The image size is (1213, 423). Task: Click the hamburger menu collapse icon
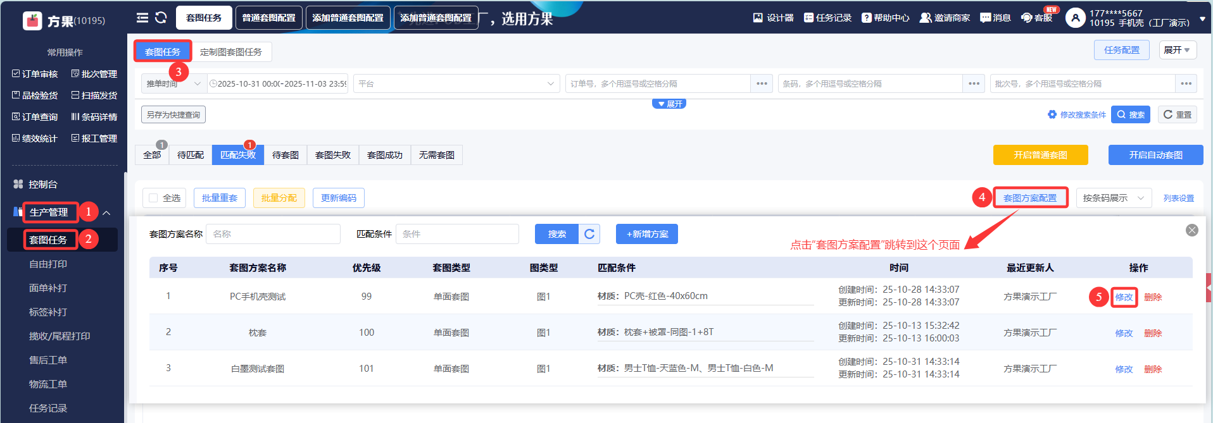coord(142,18)
